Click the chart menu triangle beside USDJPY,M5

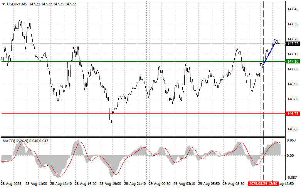coord(3,4)
